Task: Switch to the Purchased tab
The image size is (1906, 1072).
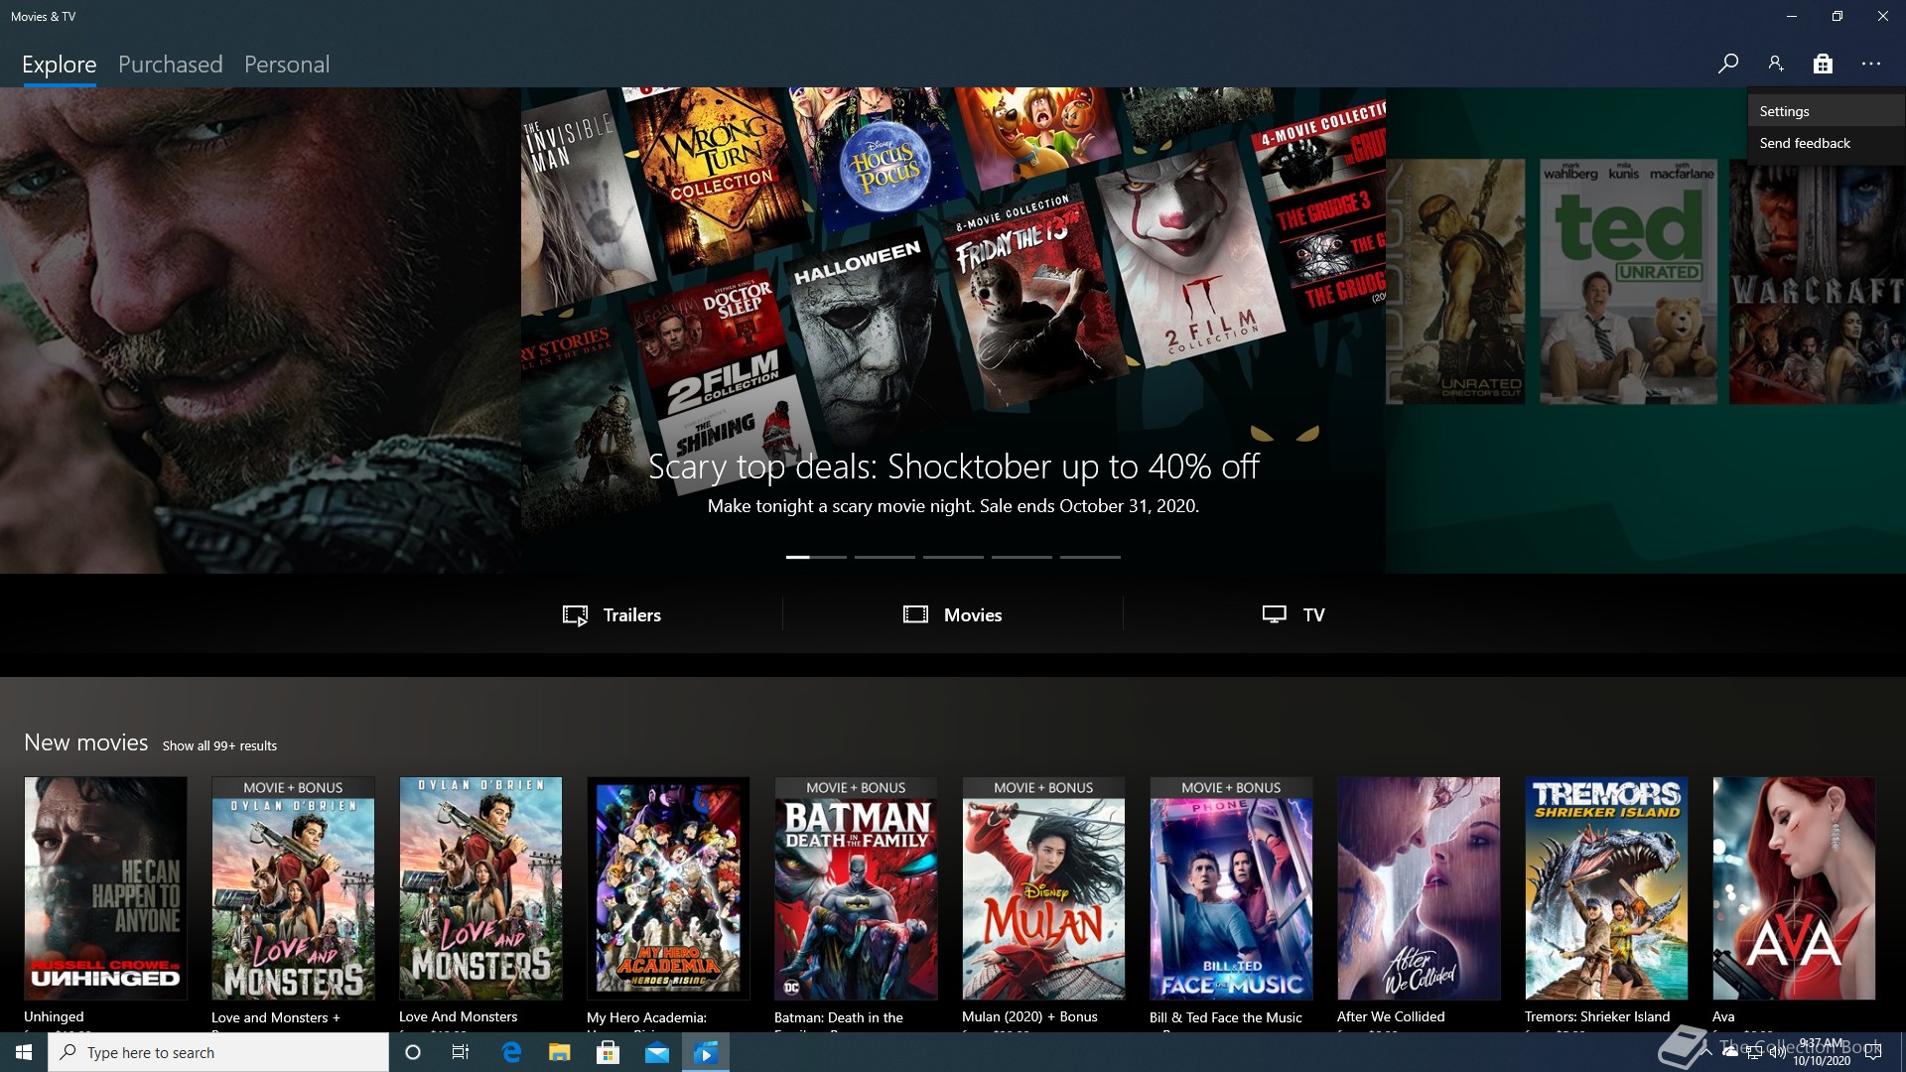Action: click(x=171, y=65)
